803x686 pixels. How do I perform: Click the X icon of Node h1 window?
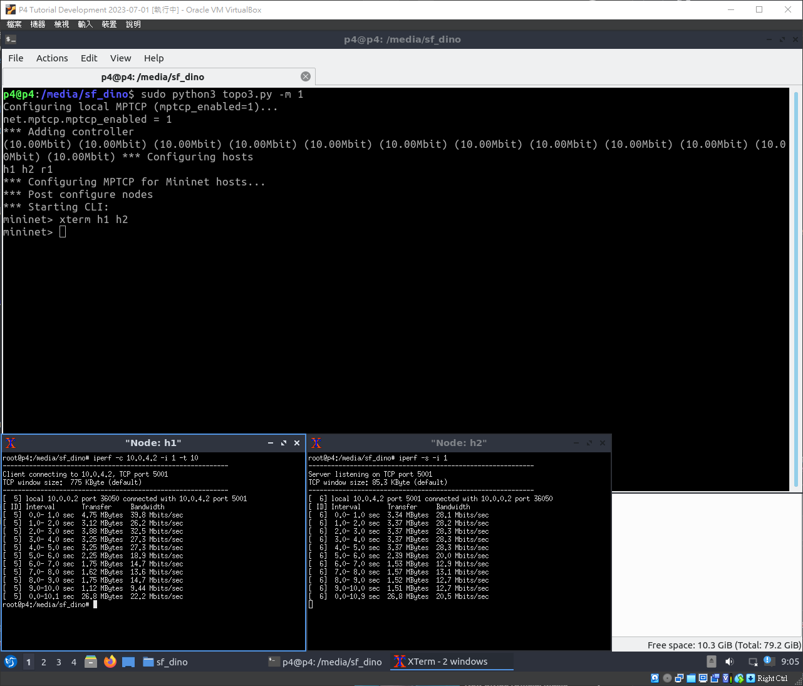11,443
